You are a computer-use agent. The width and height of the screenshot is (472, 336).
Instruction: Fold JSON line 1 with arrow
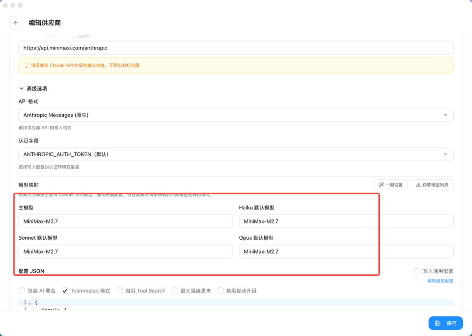coord(30,303)
